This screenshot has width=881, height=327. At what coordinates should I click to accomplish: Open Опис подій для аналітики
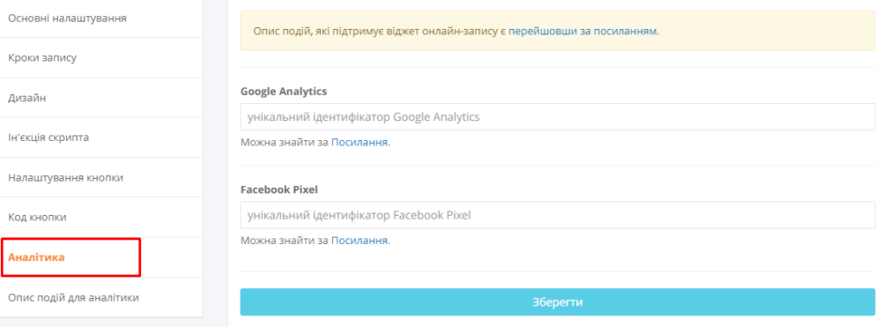click(x=101, y=297)
